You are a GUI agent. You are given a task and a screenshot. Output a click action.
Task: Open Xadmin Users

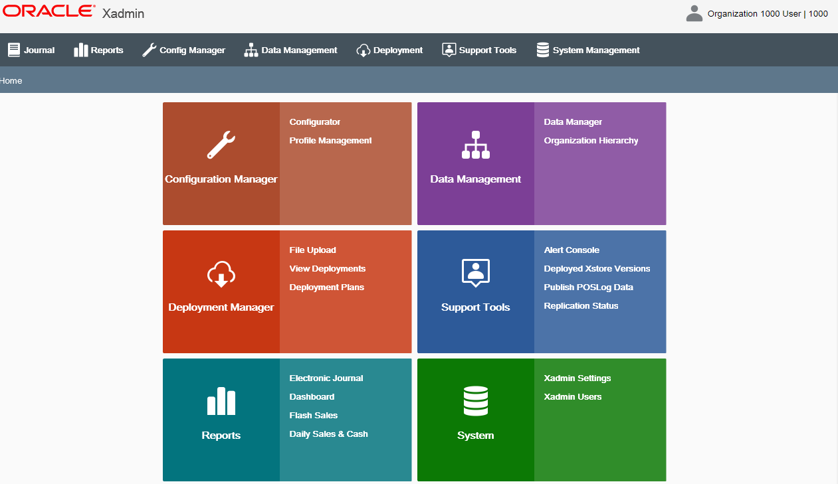572,397
